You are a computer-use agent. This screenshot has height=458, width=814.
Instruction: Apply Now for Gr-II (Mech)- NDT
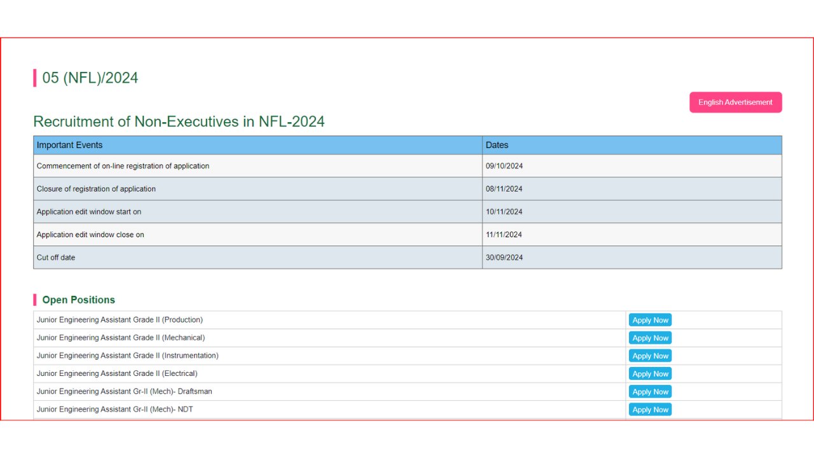pos(650,409)
